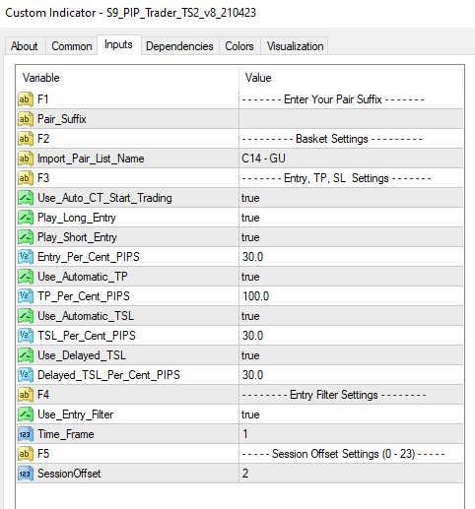Select the Inputs tab
Image resolution: width=475 pixels, height=509 pixels.
point(118,44)
